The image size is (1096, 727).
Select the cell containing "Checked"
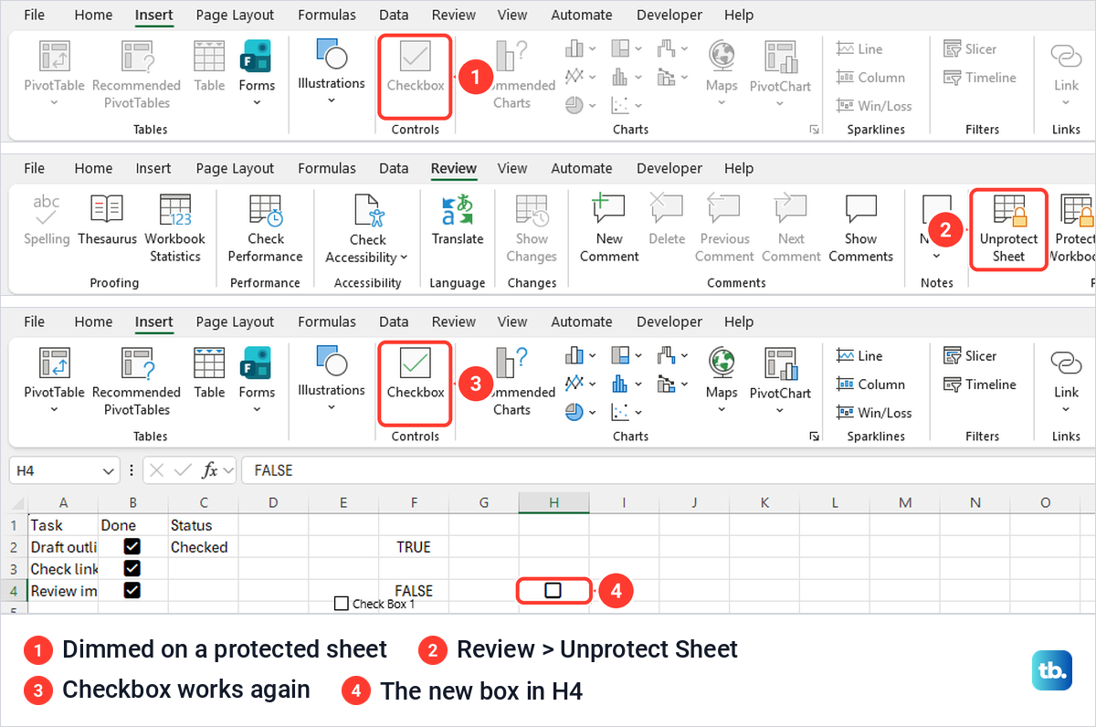pos(203,547)
